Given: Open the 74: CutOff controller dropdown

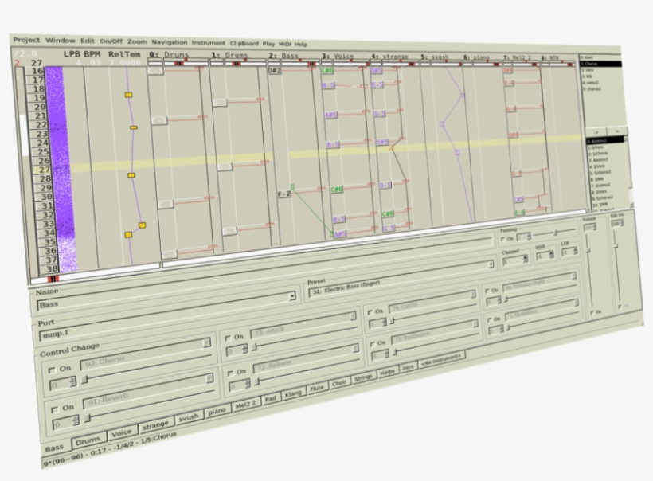Looking at the screenshot, I should [x=473, y=295].
